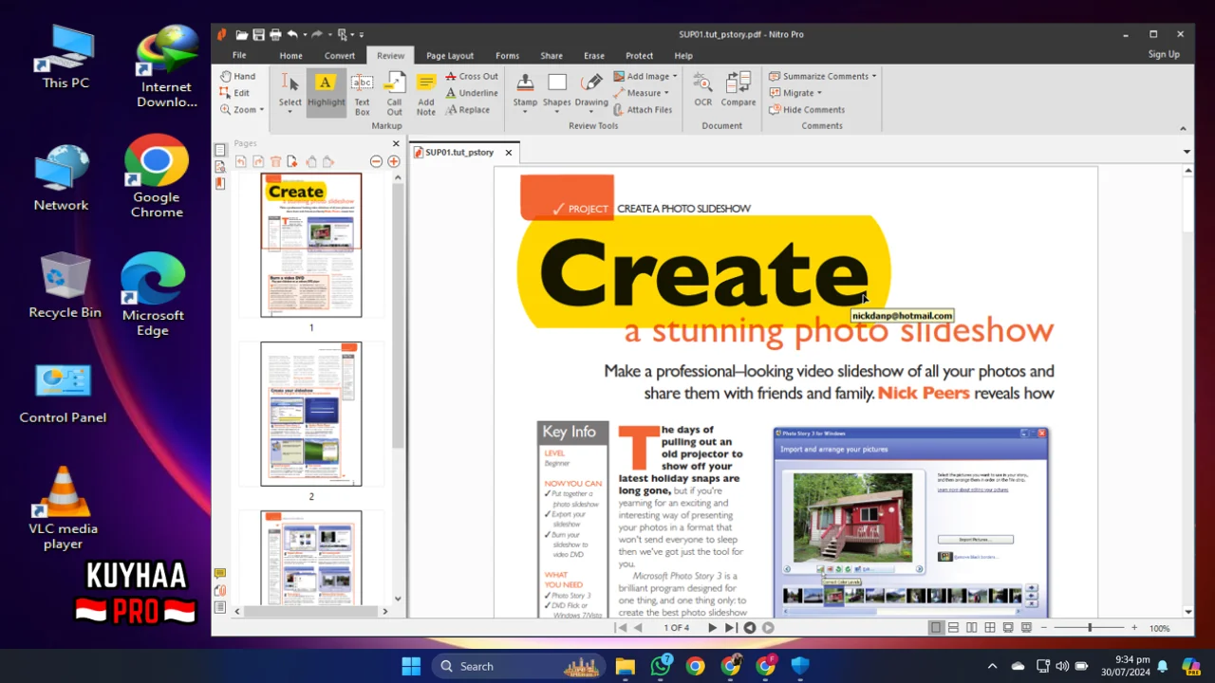The height and width of the screenshot is (683, 1215).
Task: Rotate pages clockwise in Pages panel
Action: click(258, 161)
